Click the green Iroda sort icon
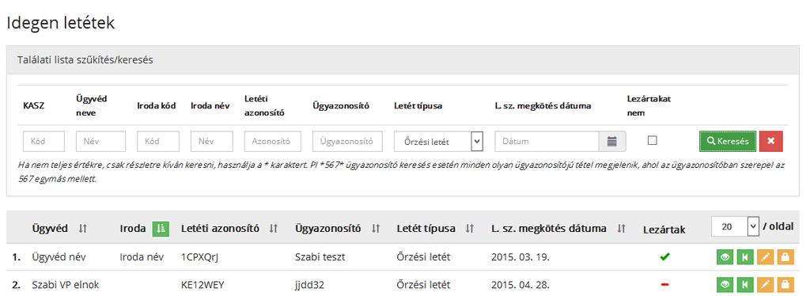The width and height of the screenshot is (810, 296). 161,229
